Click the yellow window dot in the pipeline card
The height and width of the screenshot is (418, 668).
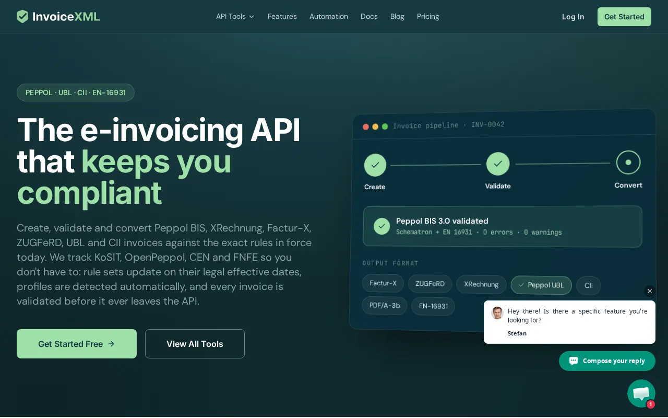tap(375, 126)
